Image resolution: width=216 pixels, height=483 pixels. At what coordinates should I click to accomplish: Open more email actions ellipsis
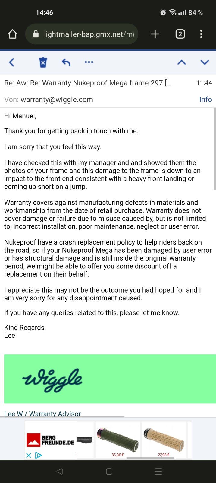[x=89, y=62]
